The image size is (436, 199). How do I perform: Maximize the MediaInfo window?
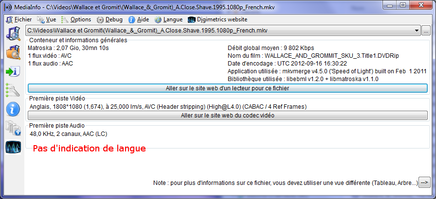[402, 5]
